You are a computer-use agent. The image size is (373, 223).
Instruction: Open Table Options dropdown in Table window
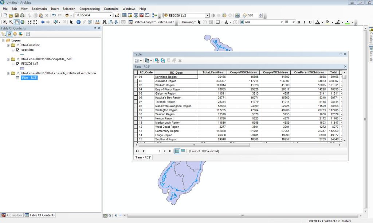138,61
